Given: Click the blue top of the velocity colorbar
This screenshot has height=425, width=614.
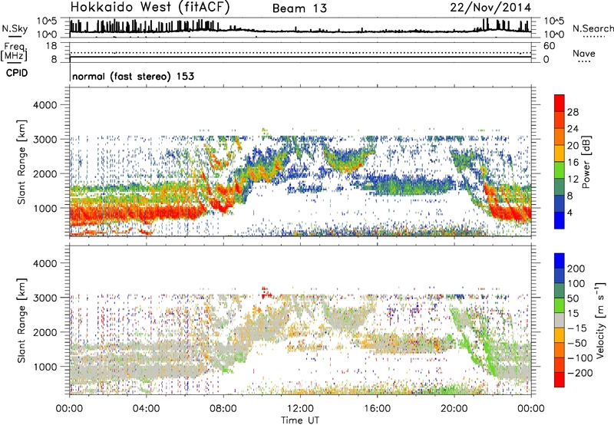Looking at the screenshot, I should [x=560, y=261].
